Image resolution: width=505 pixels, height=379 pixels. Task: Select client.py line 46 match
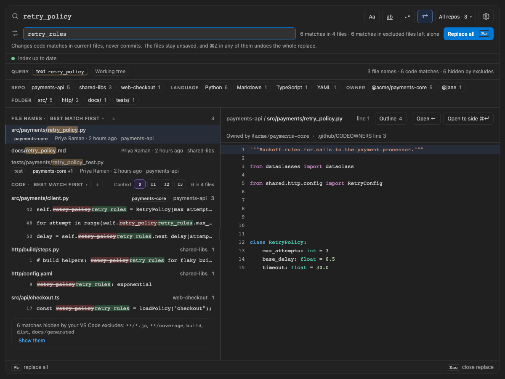[112, 223]
